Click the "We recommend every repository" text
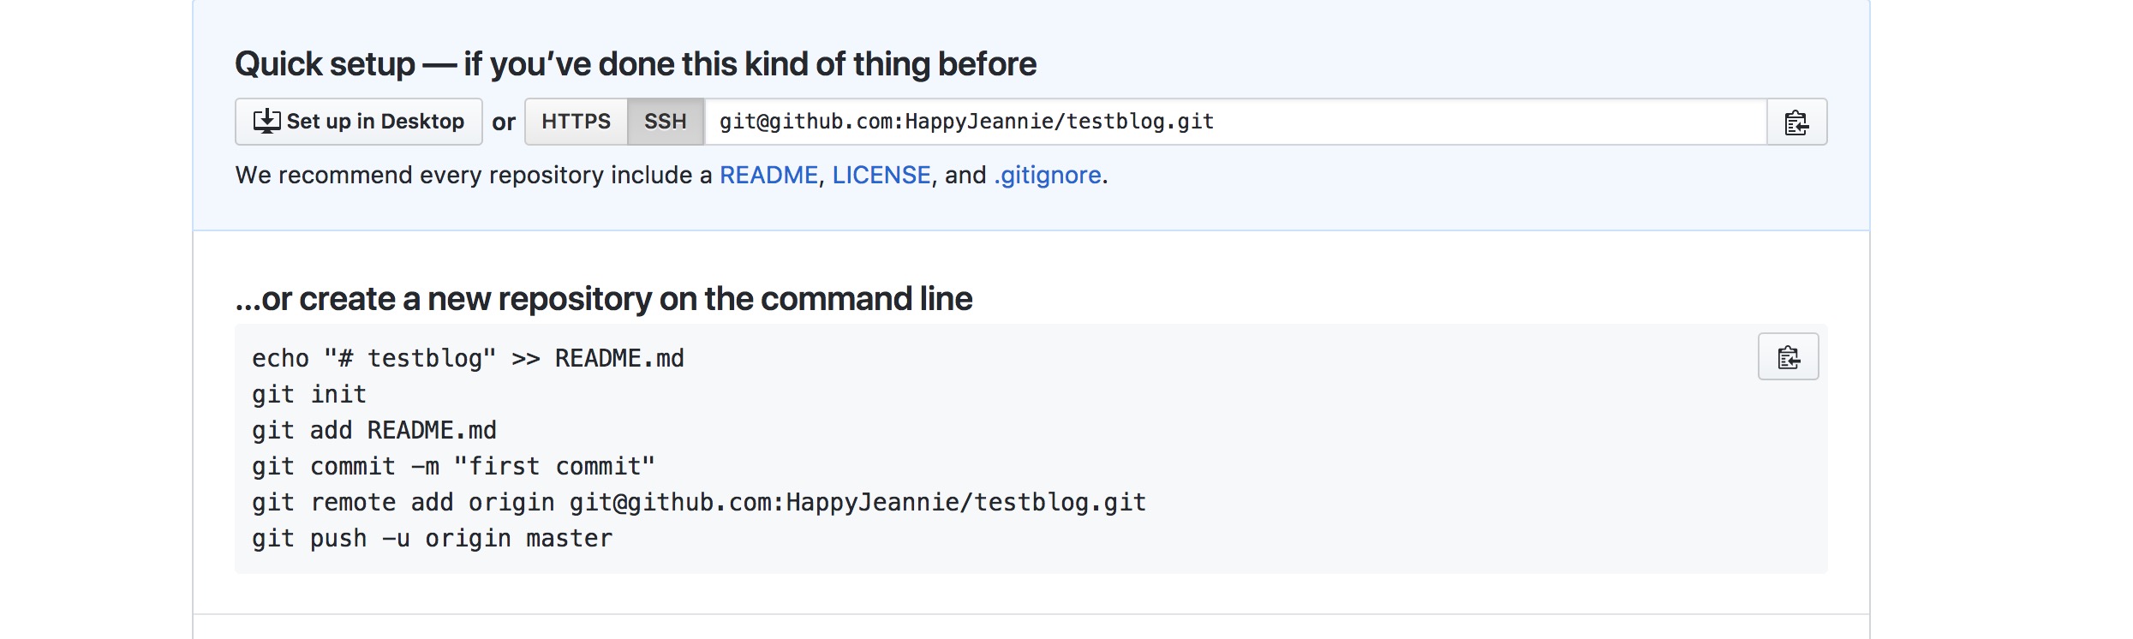Screen dimensions: 2133x639 [474, 175]
